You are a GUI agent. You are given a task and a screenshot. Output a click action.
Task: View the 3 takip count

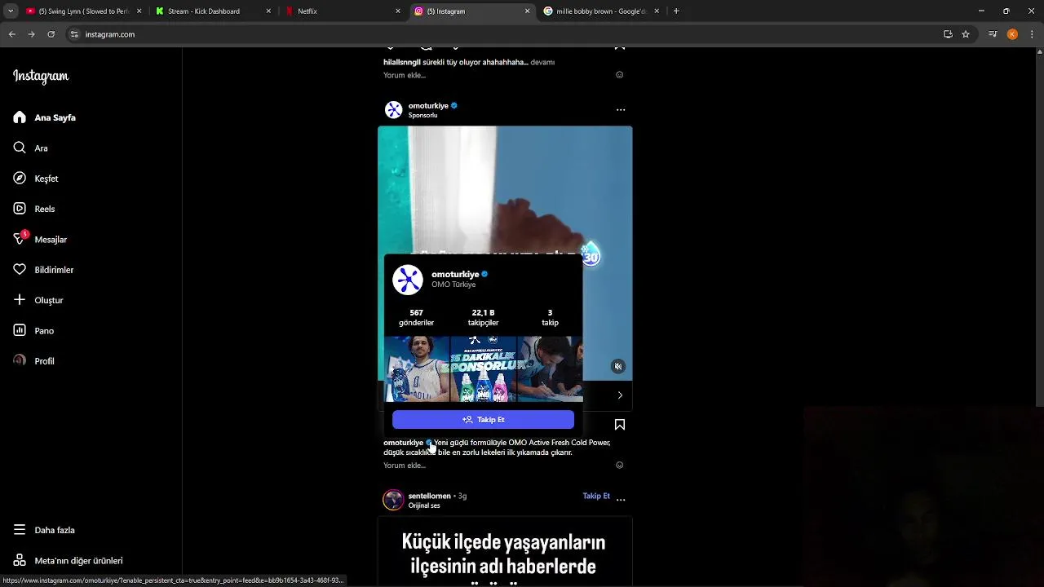click(x=550, y=318)
